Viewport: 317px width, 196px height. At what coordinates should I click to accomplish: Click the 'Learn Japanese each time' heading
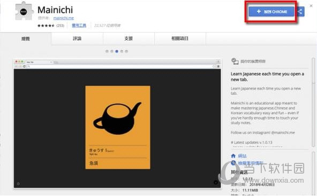tap(267, 76)
